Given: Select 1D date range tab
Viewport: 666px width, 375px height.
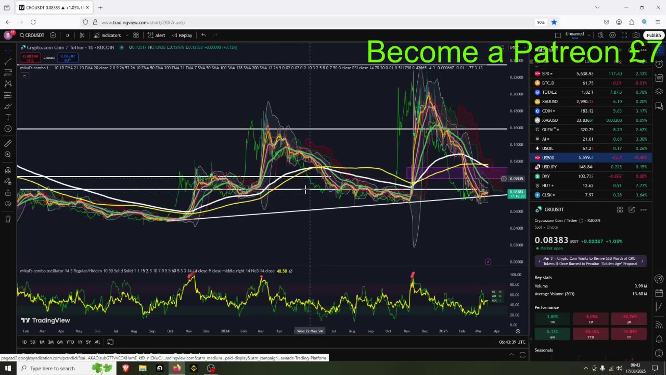Looking at the screenshot, I should click(24, 342).
